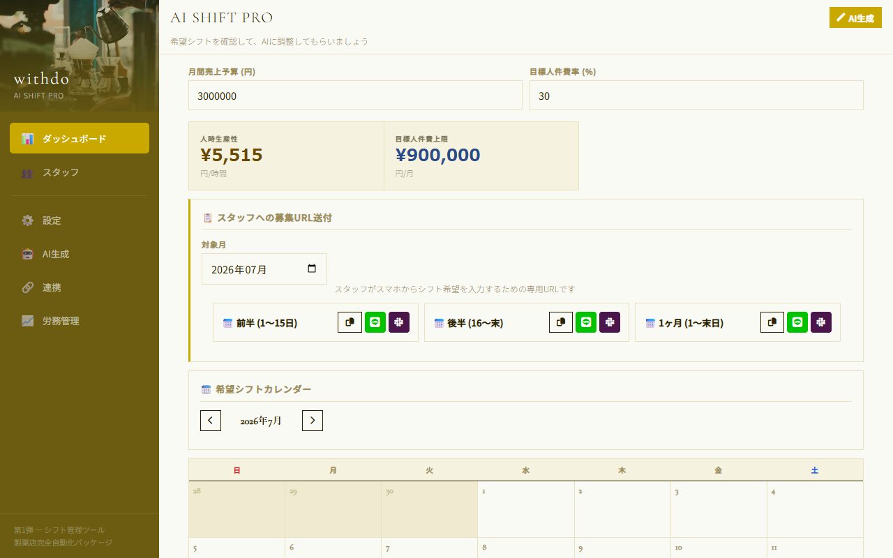This screenshot has width=893, height=558.
Task: Click the 人時生産性 value ¥5,515
Action: 231,155
